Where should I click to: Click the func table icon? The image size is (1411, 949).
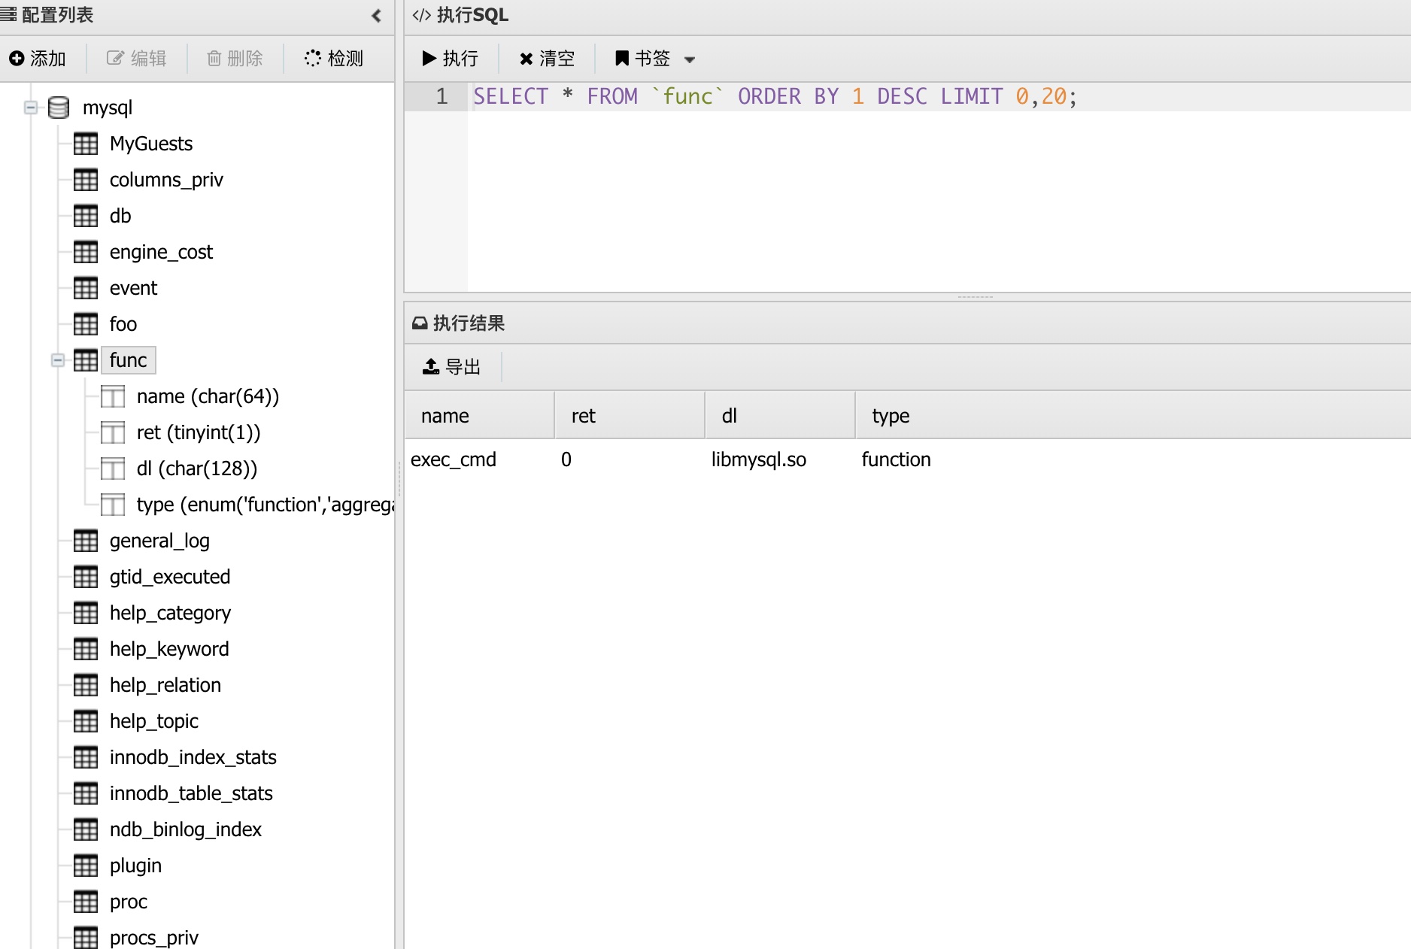point(86,360)
